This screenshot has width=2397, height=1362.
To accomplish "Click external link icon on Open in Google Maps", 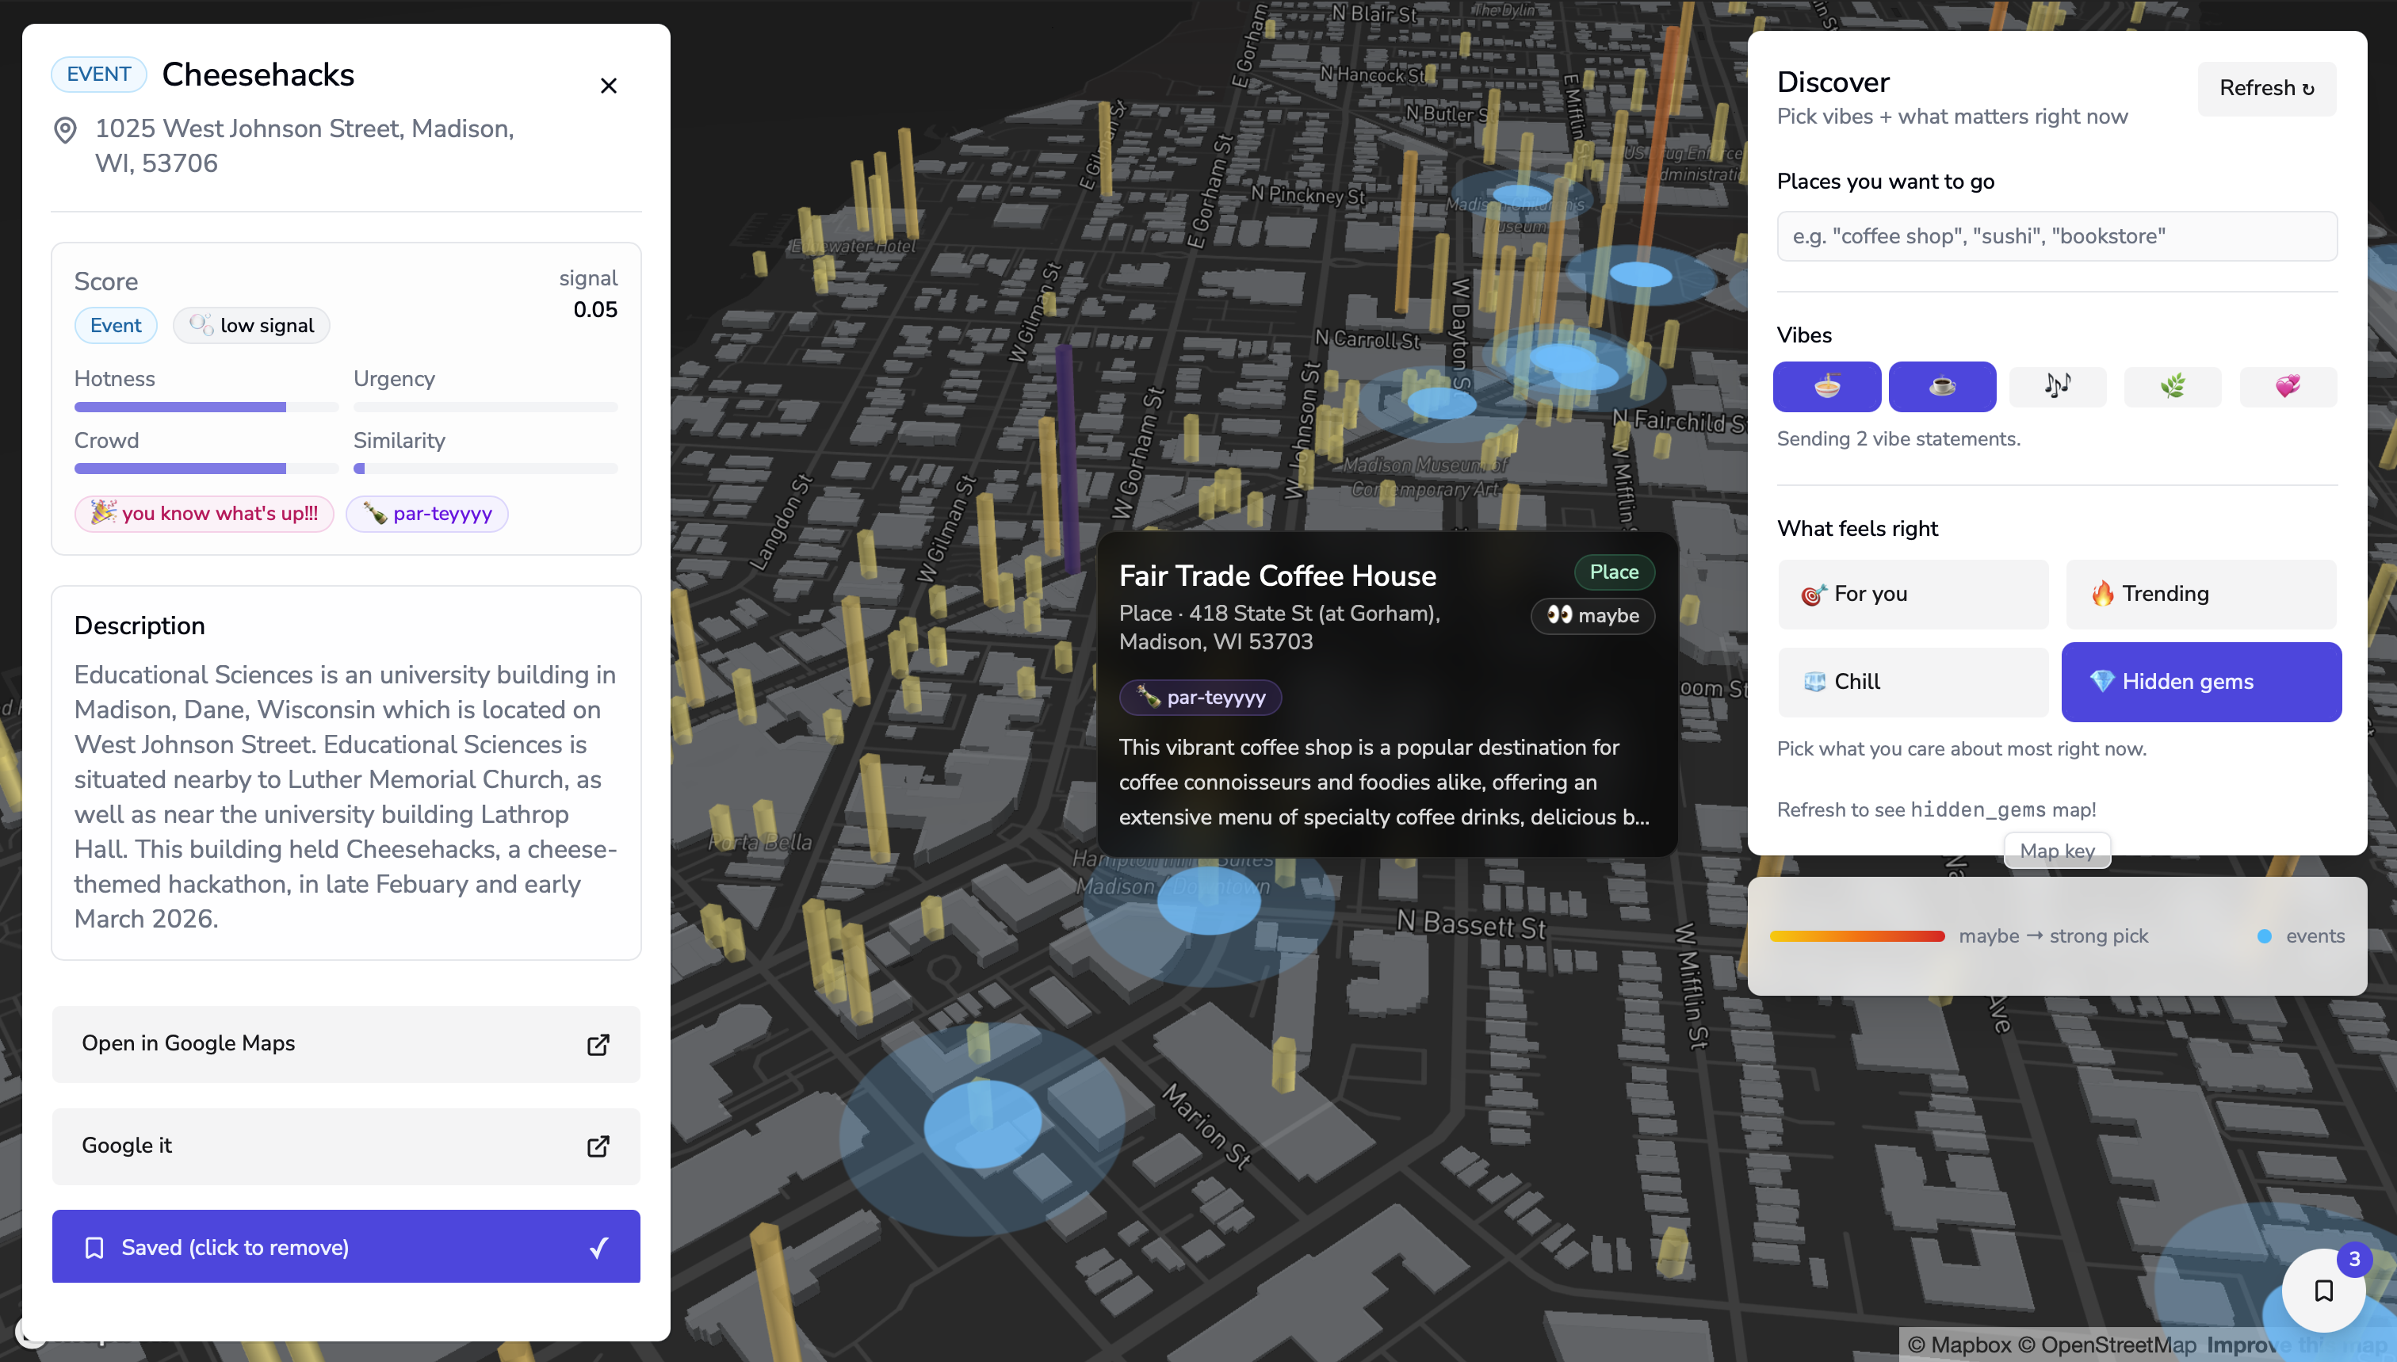I will click(598, 1044).
